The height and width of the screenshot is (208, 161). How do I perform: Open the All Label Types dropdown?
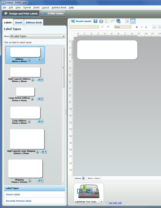pyautogui.click(x=37, y=36)
